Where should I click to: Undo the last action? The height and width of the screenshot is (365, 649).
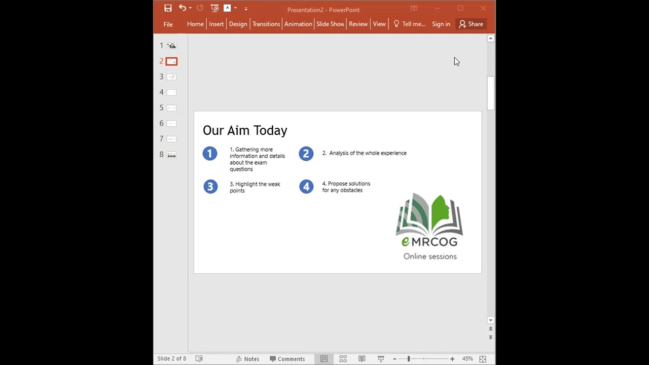point(182,8)
